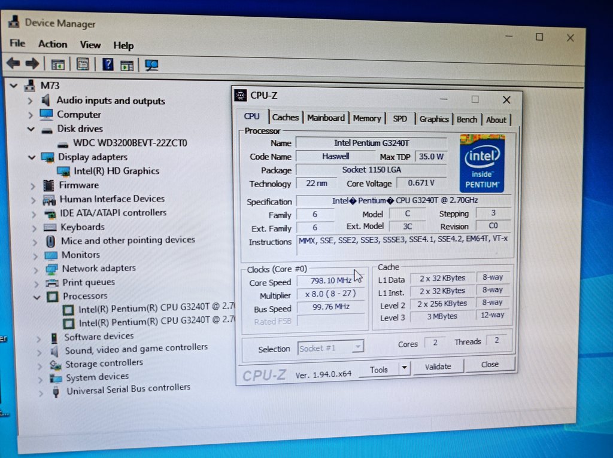613x458 pixels.
Task: Click the Device Manager title bar icon
Action: (14, 22)
